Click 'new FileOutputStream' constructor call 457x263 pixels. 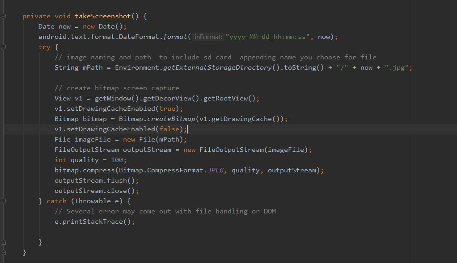[224, 150]
